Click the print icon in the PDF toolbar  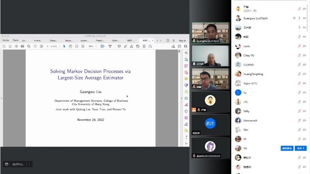click(x=22, y=46)
